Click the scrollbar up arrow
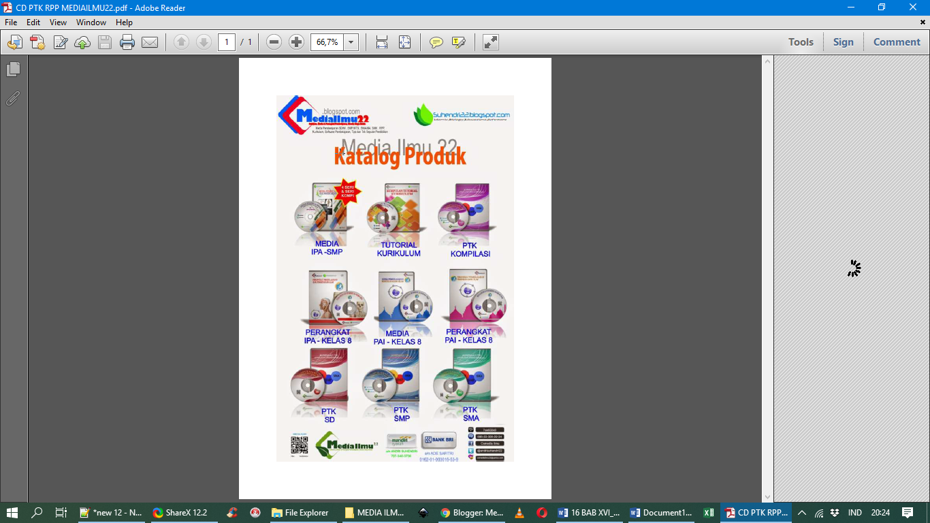 767,61
